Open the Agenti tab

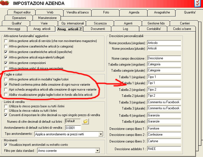tap(128, 23)
